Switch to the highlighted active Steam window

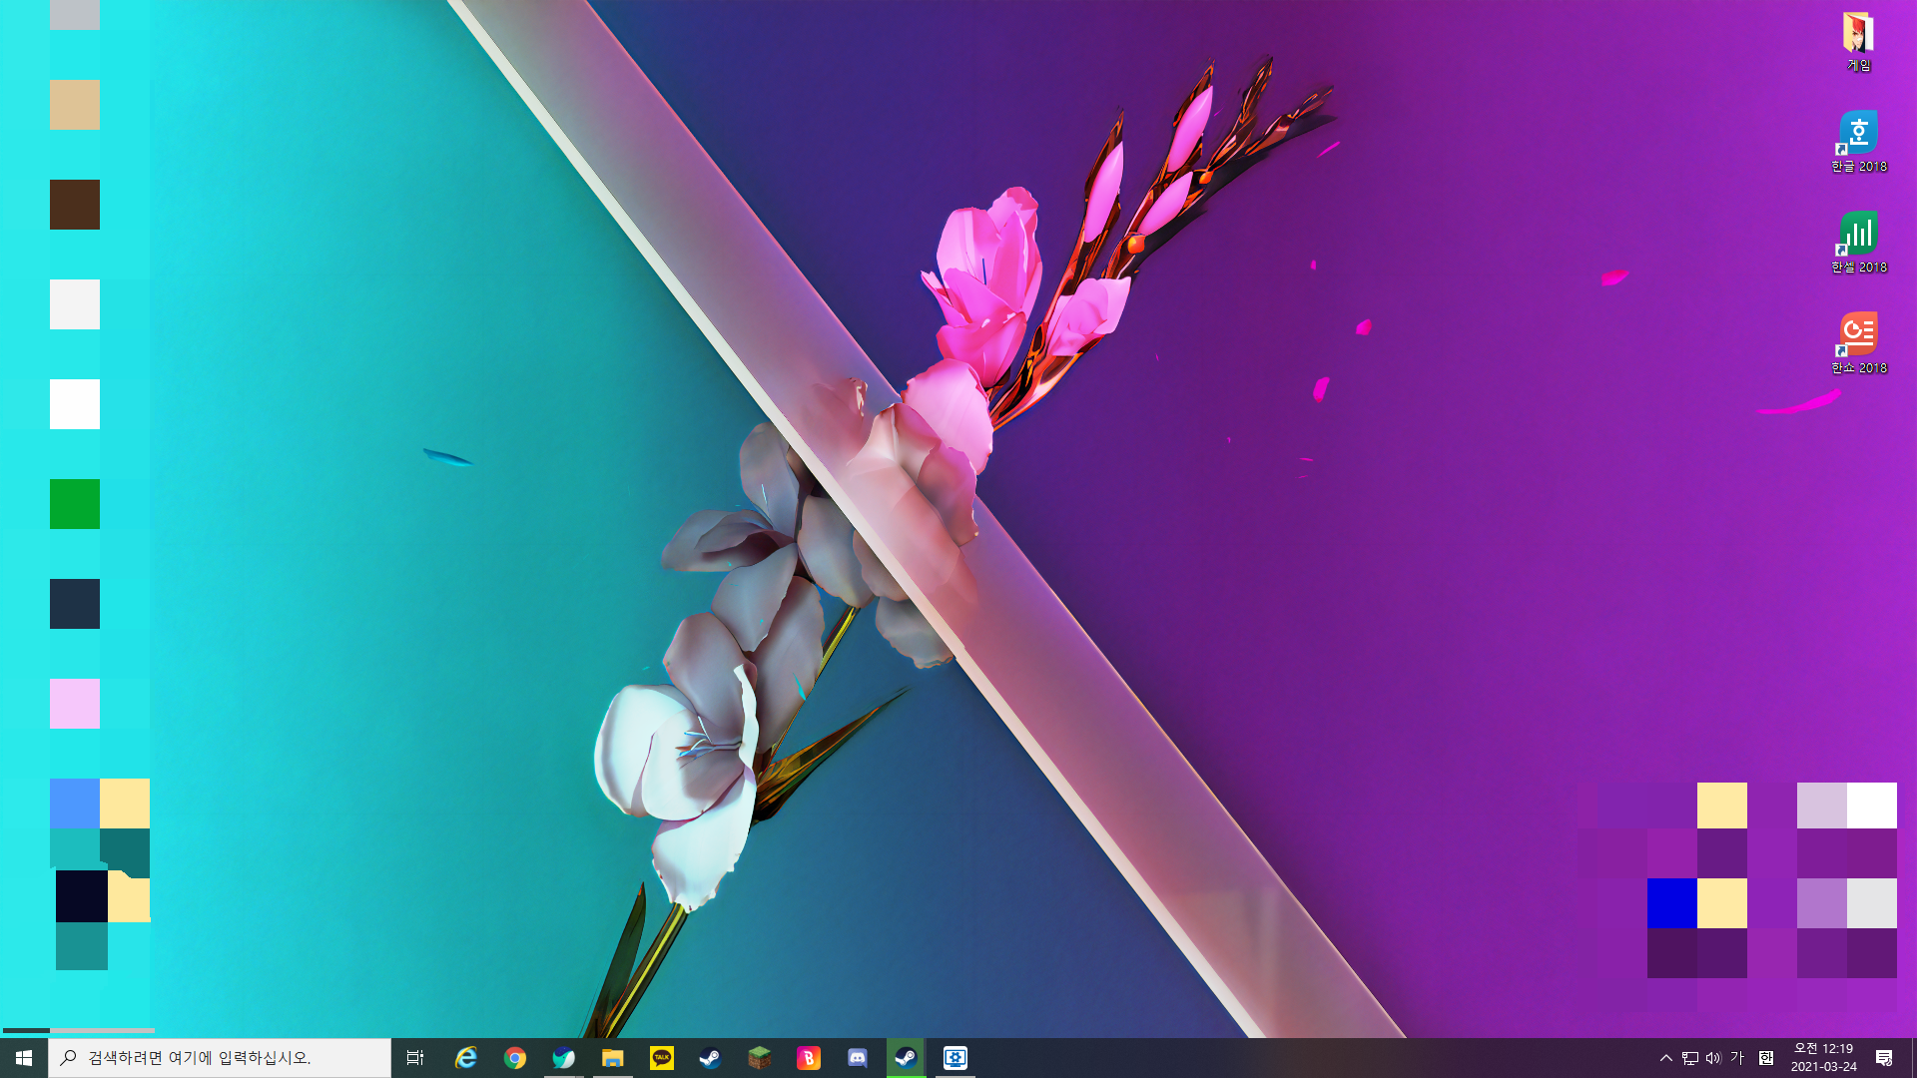(x=906, y=1058)
